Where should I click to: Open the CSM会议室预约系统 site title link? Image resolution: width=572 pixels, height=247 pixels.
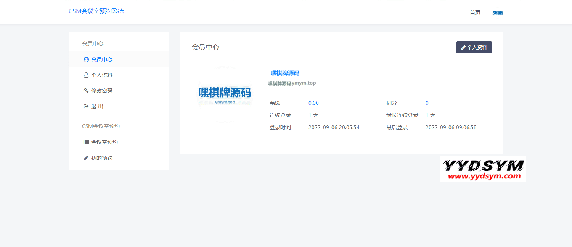96,11
